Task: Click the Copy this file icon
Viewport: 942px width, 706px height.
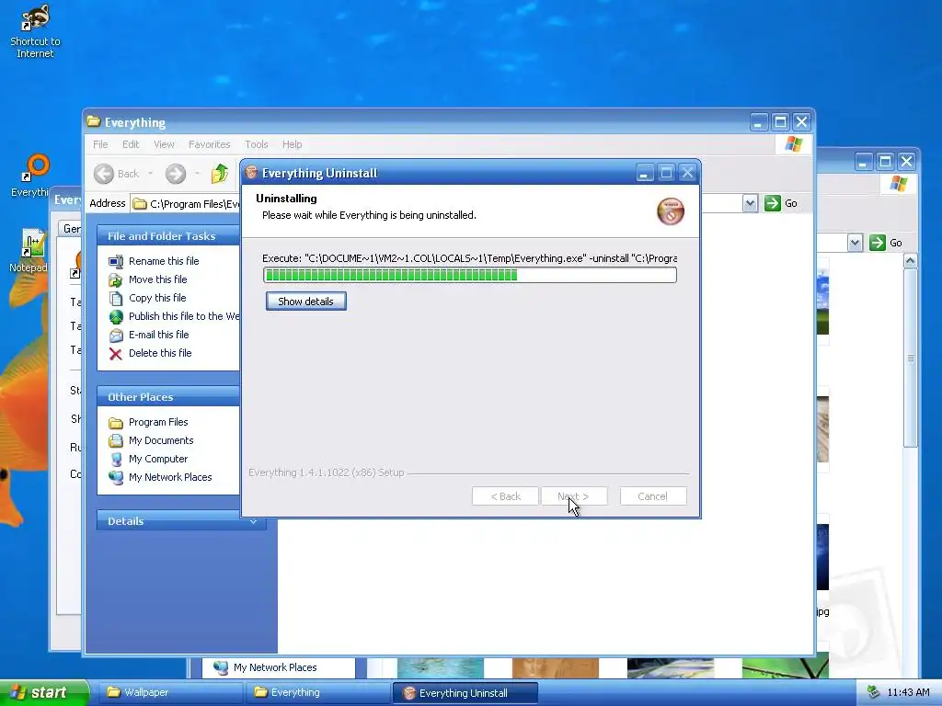Action: [115, 298]
